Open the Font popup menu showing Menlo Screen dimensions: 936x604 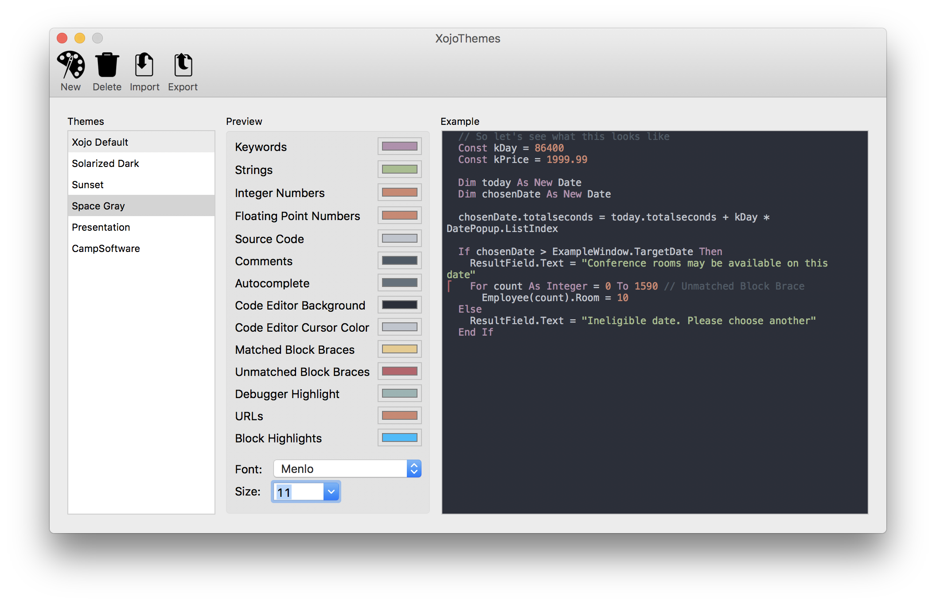pyautogui.click(x=347, y=468)
